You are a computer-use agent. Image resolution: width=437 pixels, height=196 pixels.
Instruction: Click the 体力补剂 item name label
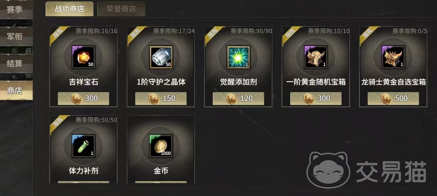(x=83, y=171)
